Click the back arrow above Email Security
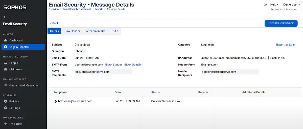The height and width of the screenshot is (129, 303). point(5,17)
